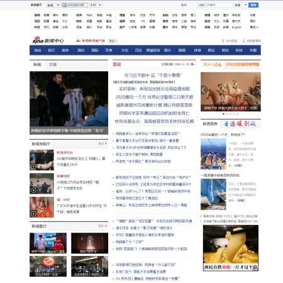Open the yellow fish maw ad image
The image size is (283, 283).
click(231, 248)
